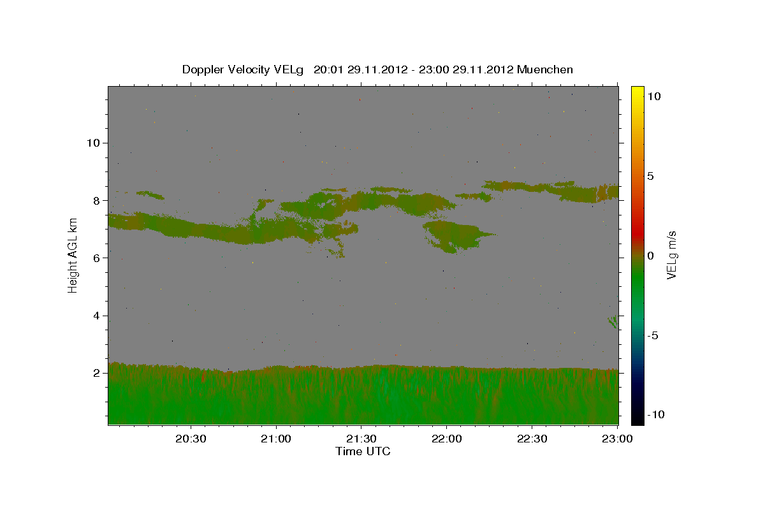Click the colorbar value 0 label
Viewport: 765px width, 510px height.
tap(650, 256)
